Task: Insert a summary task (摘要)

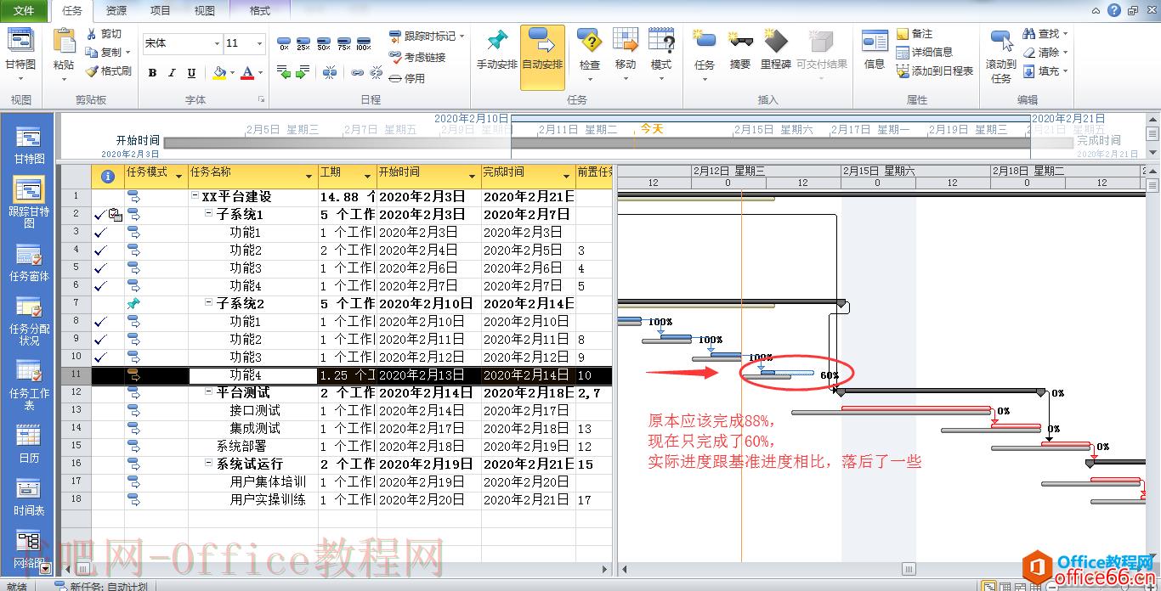Action: click(740, 50)
